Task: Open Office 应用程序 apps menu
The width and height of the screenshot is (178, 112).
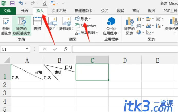Action: (111, 26)
